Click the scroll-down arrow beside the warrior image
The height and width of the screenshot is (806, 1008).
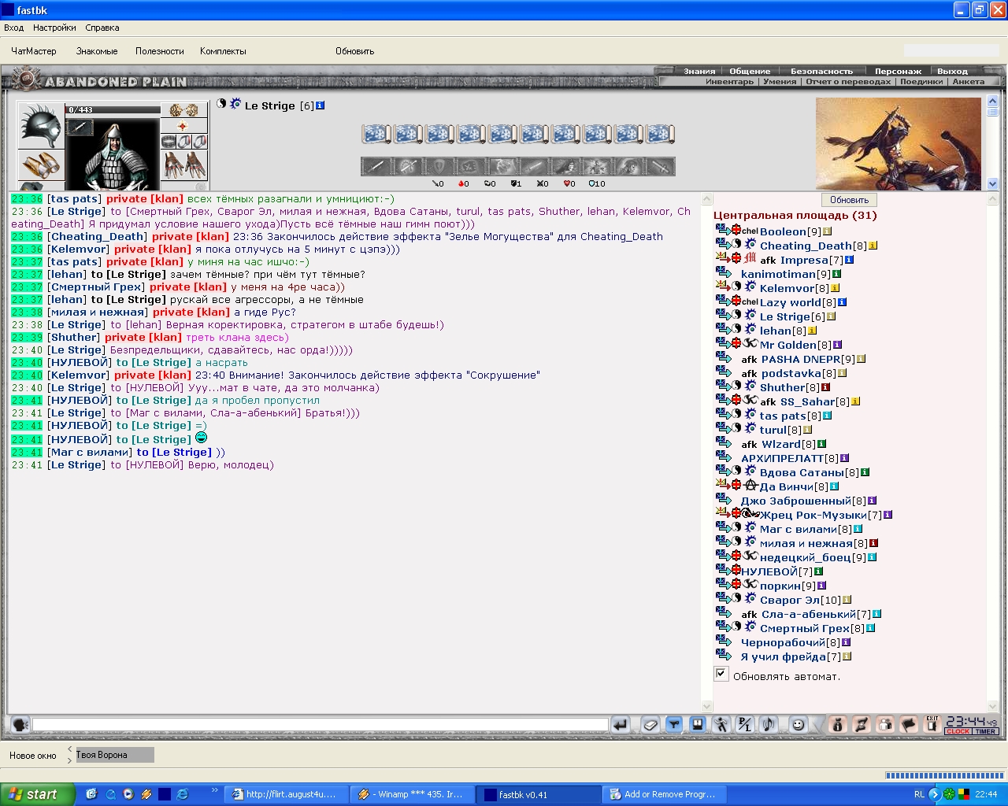(x=992, y=184)
